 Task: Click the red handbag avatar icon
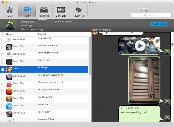(x=9, y=84)
